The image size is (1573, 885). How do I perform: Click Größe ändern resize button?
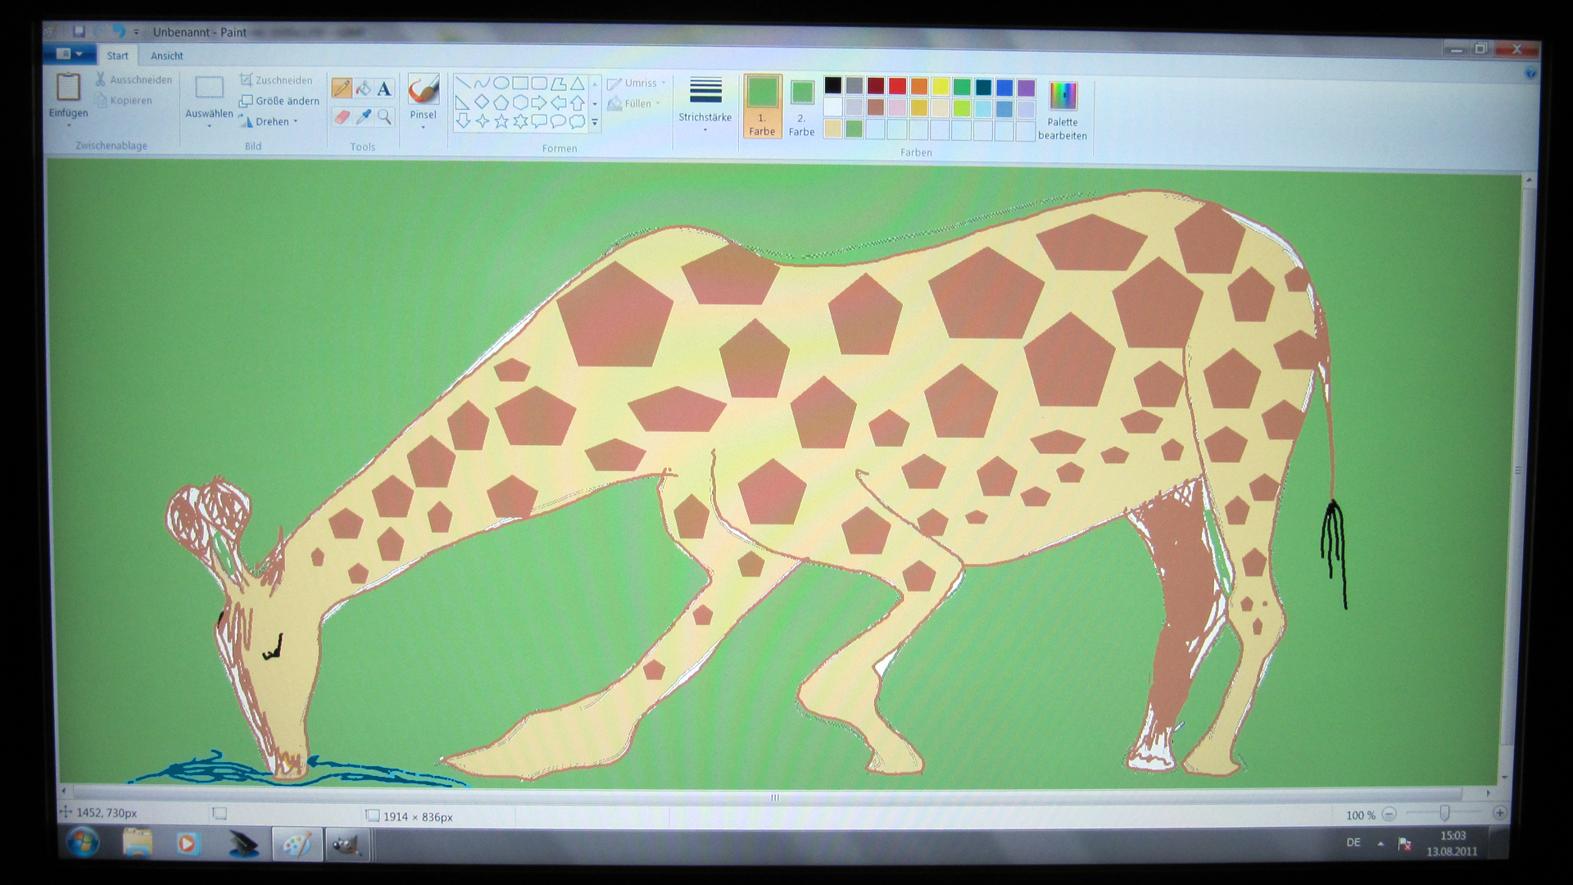279,101
